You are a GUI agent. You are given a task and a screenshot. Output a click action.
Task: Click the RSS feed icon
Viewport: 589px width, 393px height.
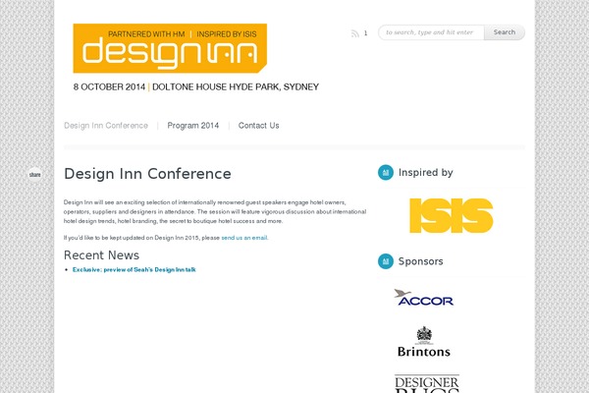[355, 33]
